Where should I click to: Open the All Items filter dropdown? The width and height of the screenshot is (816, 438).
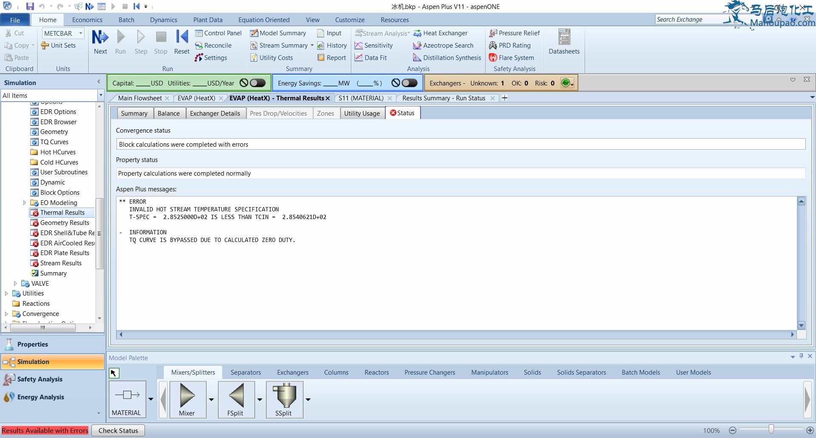tap(101, 95)
